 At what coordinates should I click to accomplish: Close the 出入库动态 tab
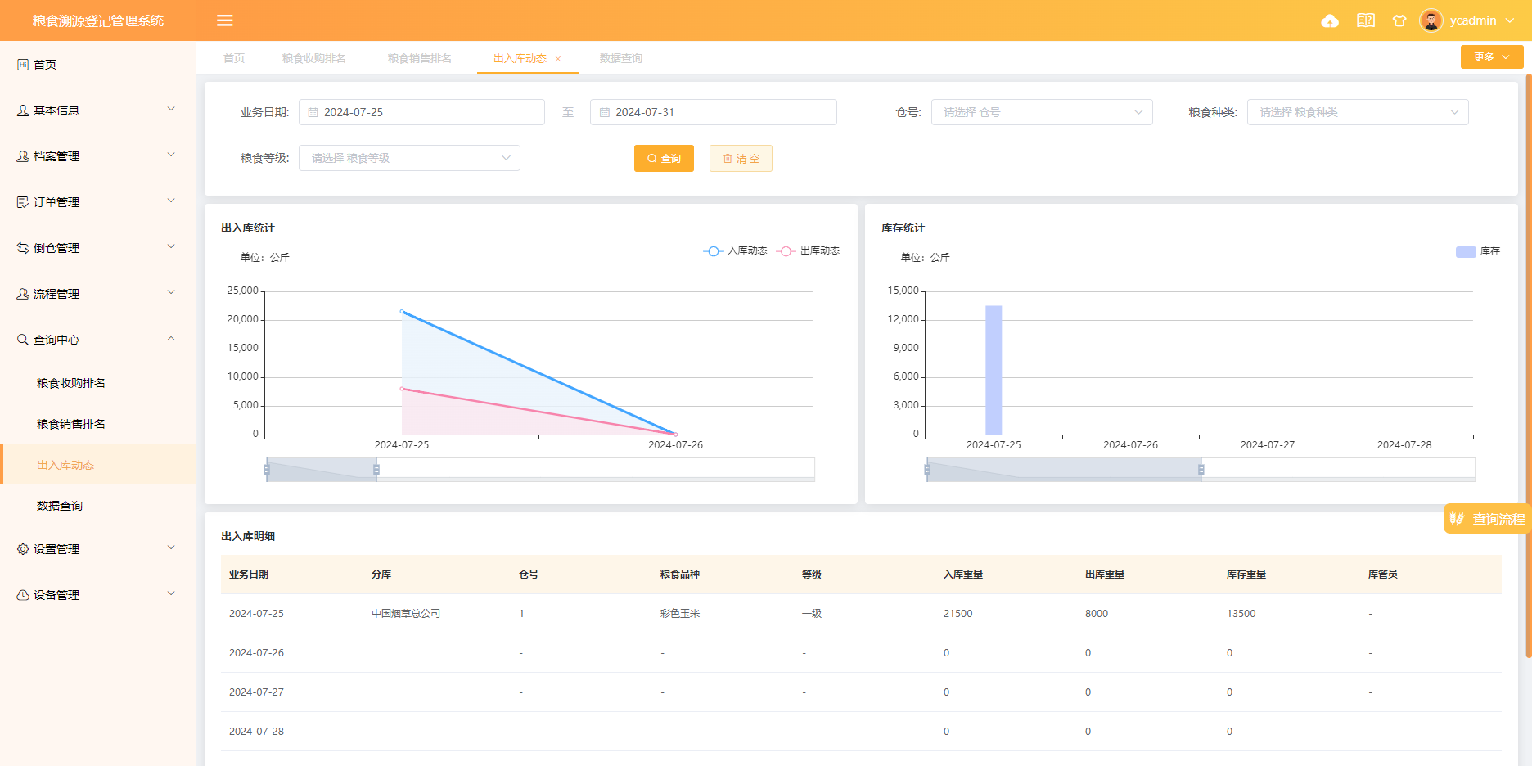coord(558,59)
